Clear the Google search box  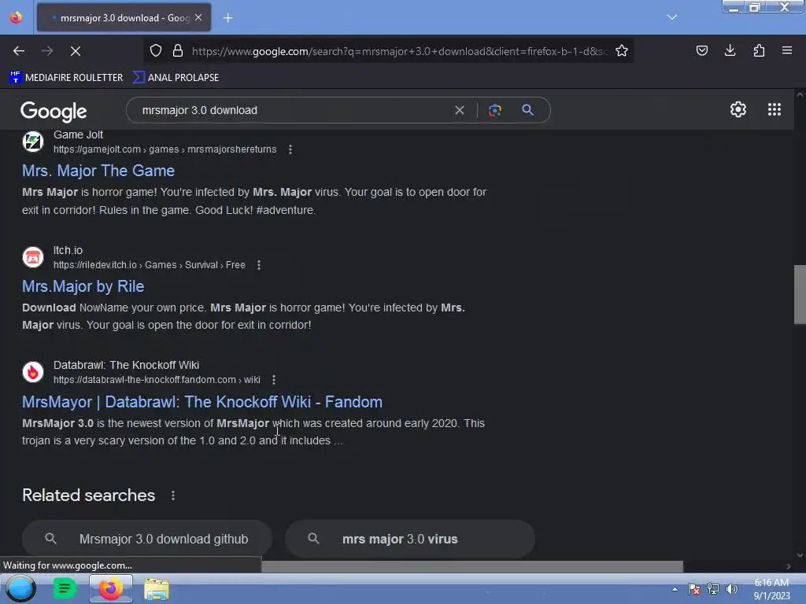[460, 110]
